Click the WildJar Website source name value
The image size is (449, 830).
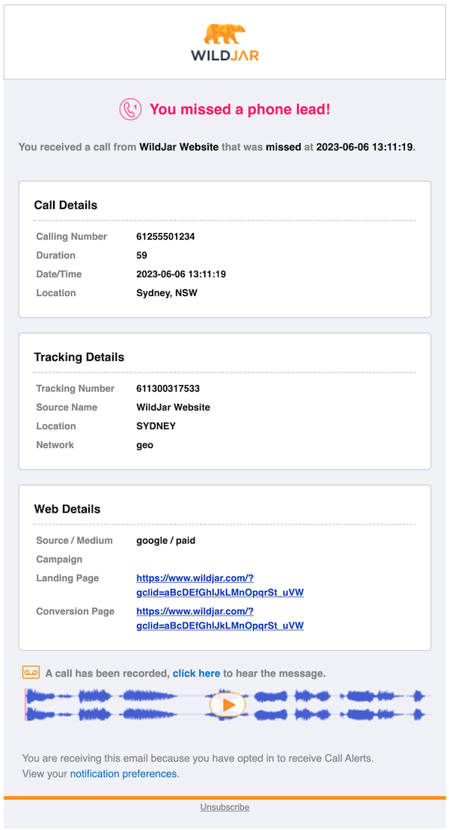pyautogui.click(x=173, y=408)
